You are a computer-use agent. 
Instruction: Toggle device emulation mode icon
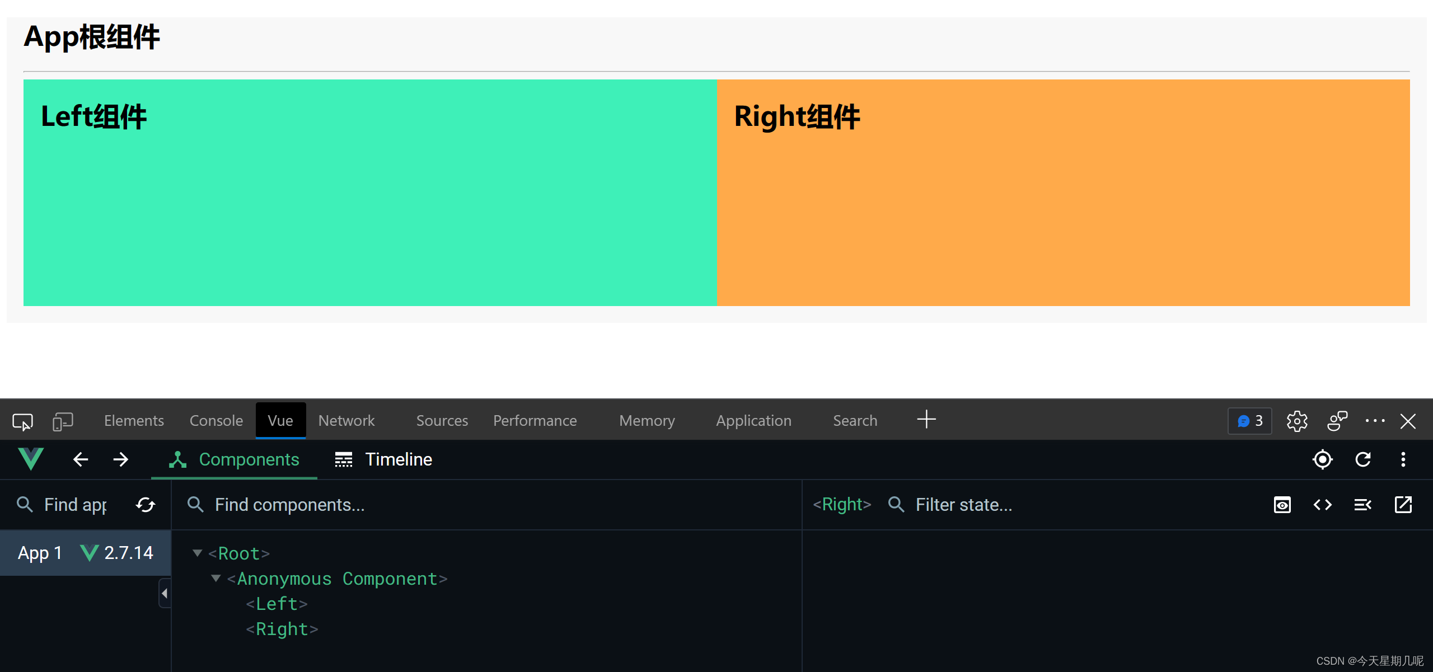click(x=63, y=421)
